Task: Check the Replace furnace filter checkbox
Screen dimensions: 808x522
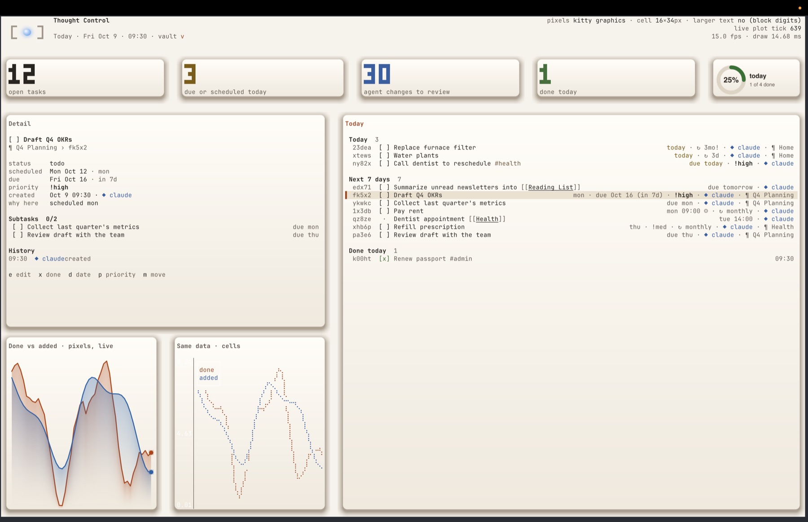Action: 384,148
